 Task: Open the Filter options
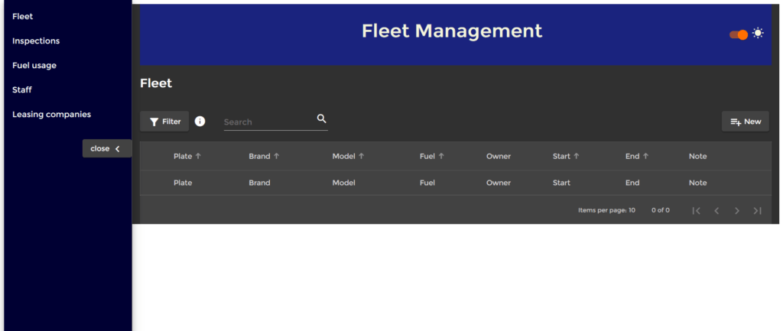coord(164,122)
